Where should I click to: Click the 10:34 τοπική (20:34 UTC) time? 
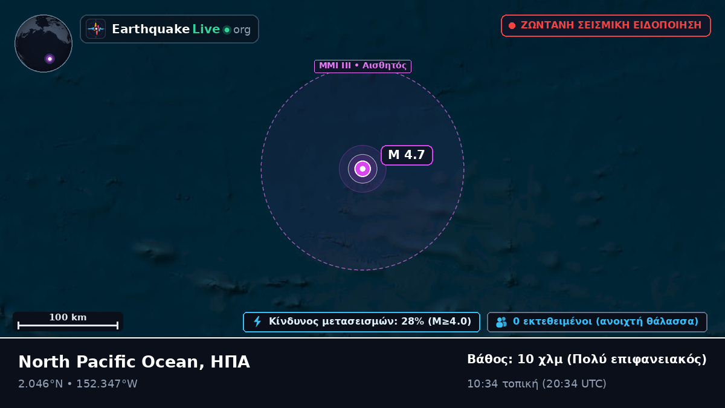(536, 384)
